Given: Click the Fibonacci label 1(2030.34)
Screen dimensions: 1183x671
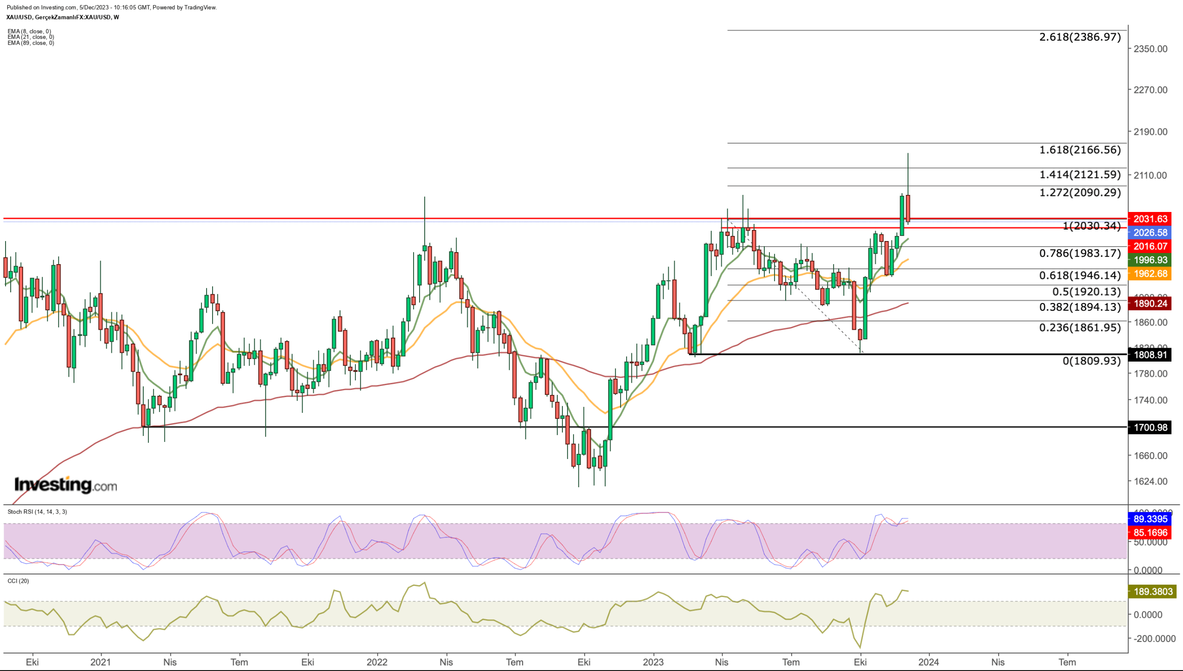Looking at the screenshot, I should [1092, 226].
